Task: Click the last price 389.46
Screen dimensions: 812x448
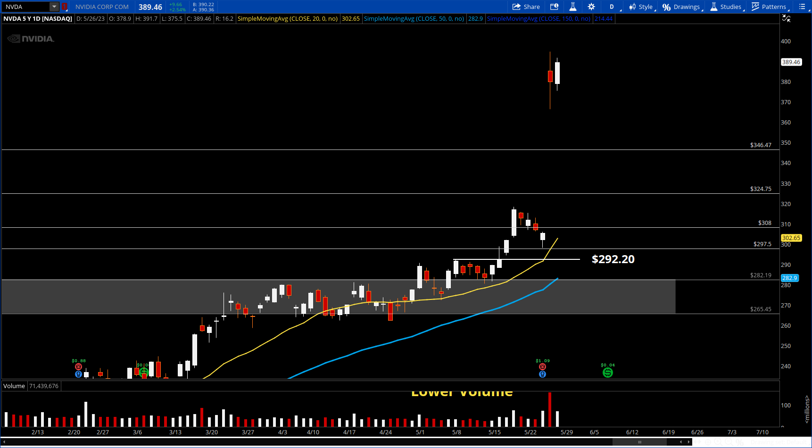Action: tap(150, 7)
